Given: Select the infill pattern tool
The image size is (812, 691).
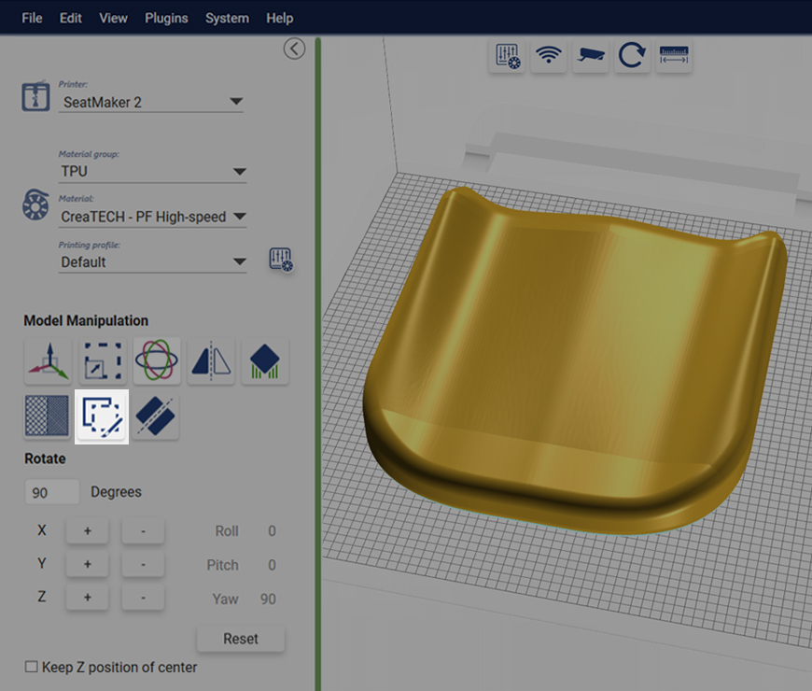Looking at the screenshot, I should tap(47, 416).
